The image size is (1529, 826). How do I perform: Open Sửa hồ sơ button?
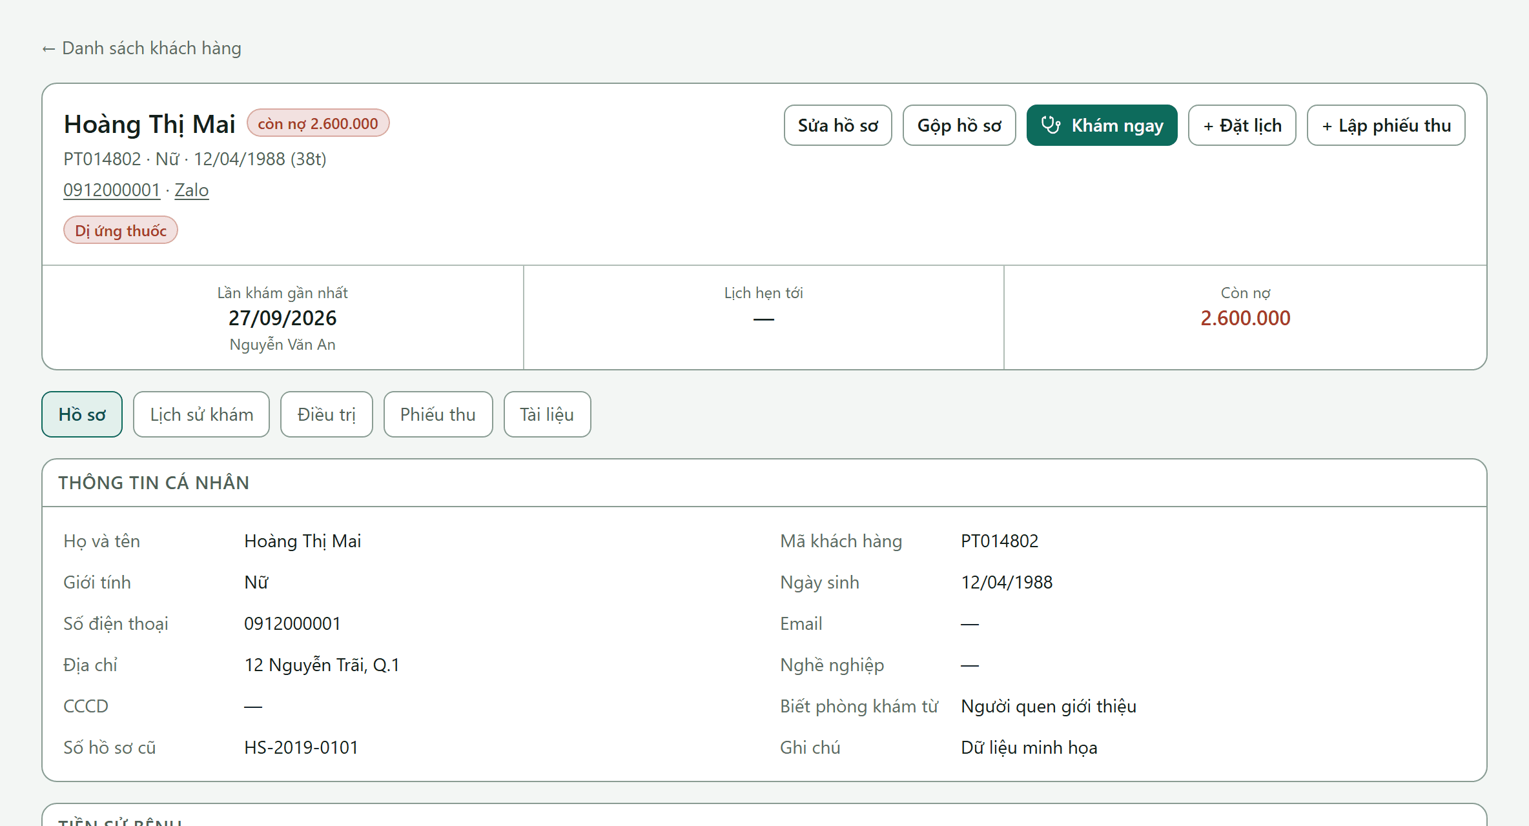click(837, 125)
